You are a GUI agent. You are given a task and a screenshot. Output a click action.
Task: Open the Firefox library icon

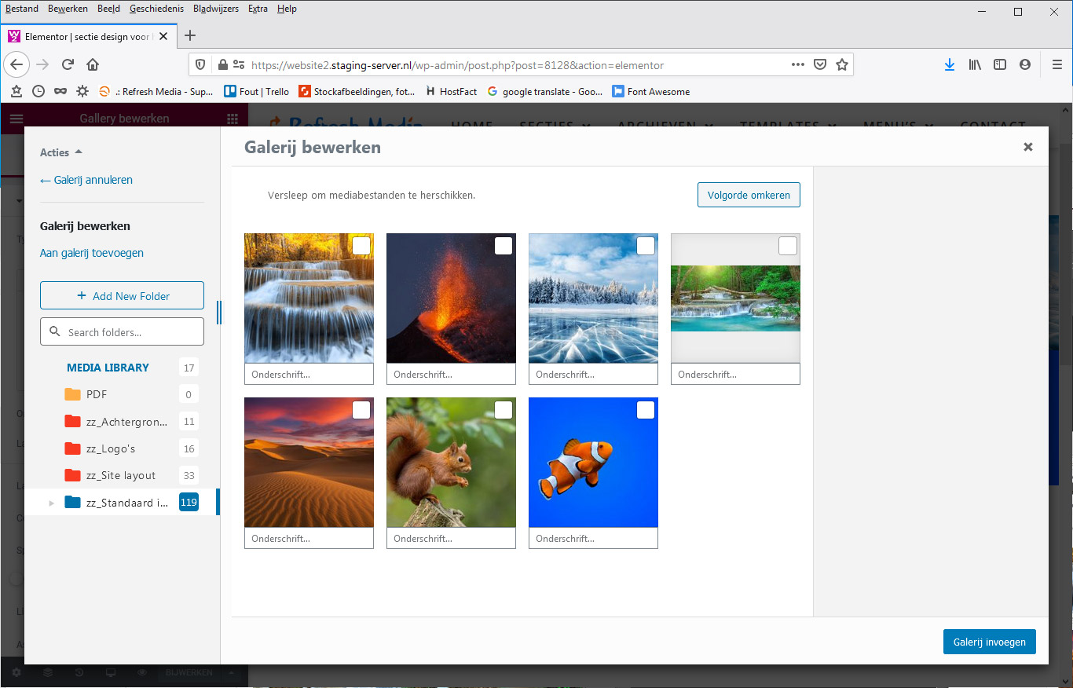click(975, 64)
